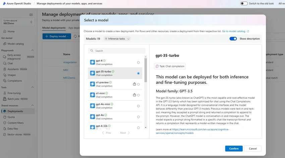Click the gpt-4o model icon
Viewport: 285px width, 158px height.
(93, 116)
